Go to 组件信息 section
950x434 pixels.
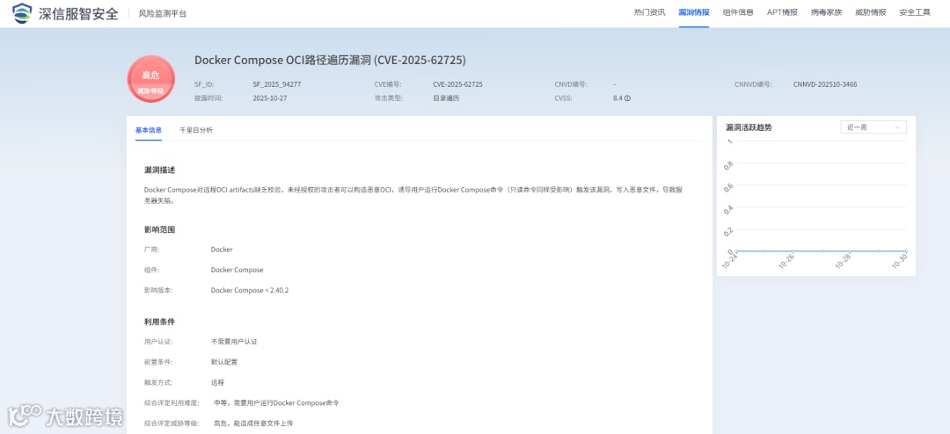tap(738, 12)
